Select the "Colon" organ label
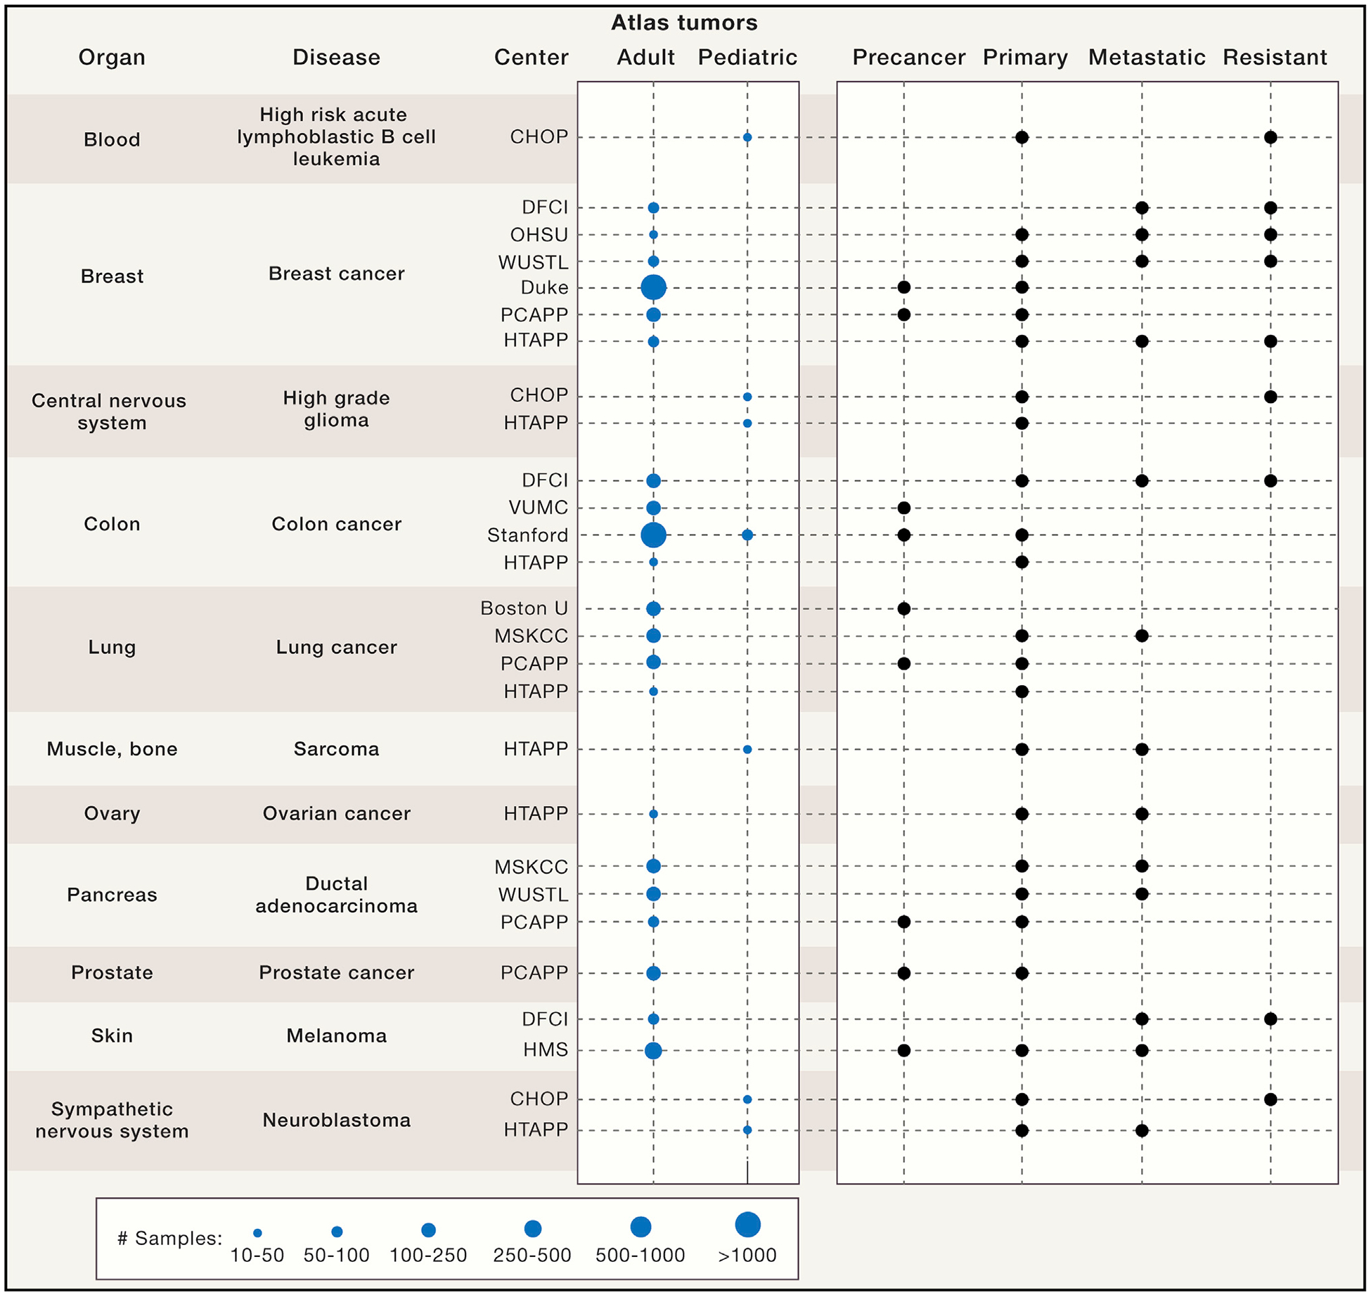The height and width of the screenshot is (1295, 1371). pos(112,524)
